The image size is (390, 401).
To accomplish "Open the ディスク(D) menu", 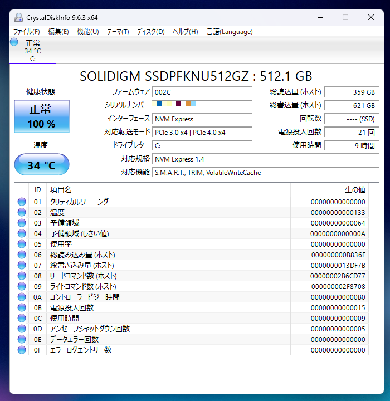I will pos(150,32).
